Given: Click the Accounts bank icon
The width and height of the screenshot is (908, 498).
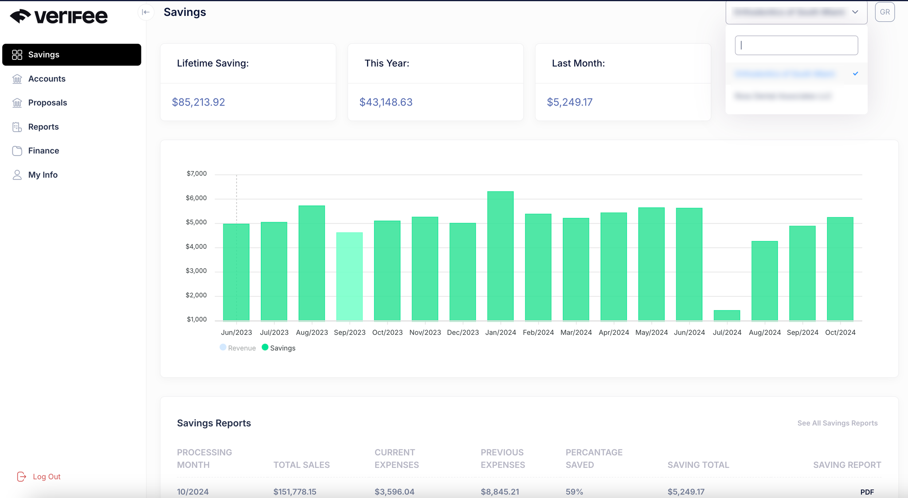Looking at the screenshot, I should [x=17, y=79].
